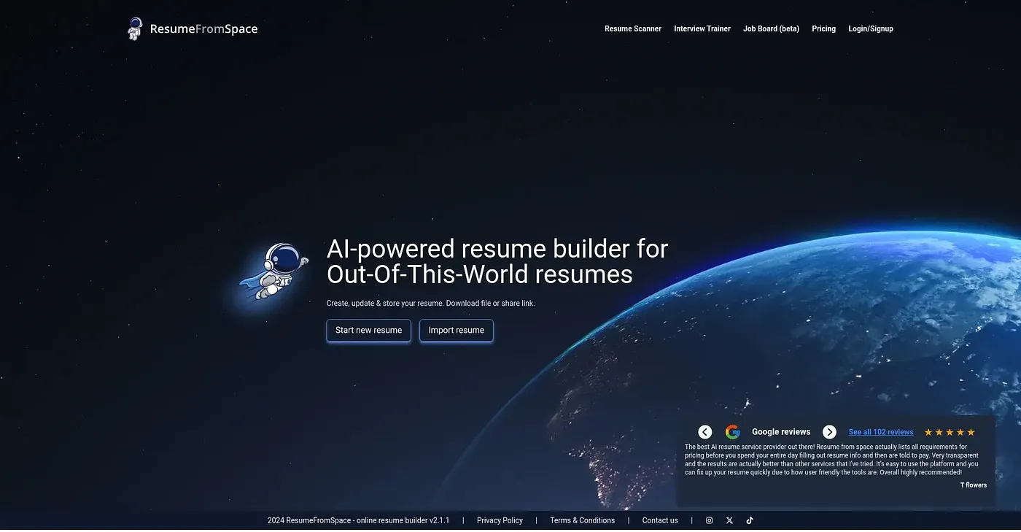Open Terms & Conditions link

coord(582,520)
